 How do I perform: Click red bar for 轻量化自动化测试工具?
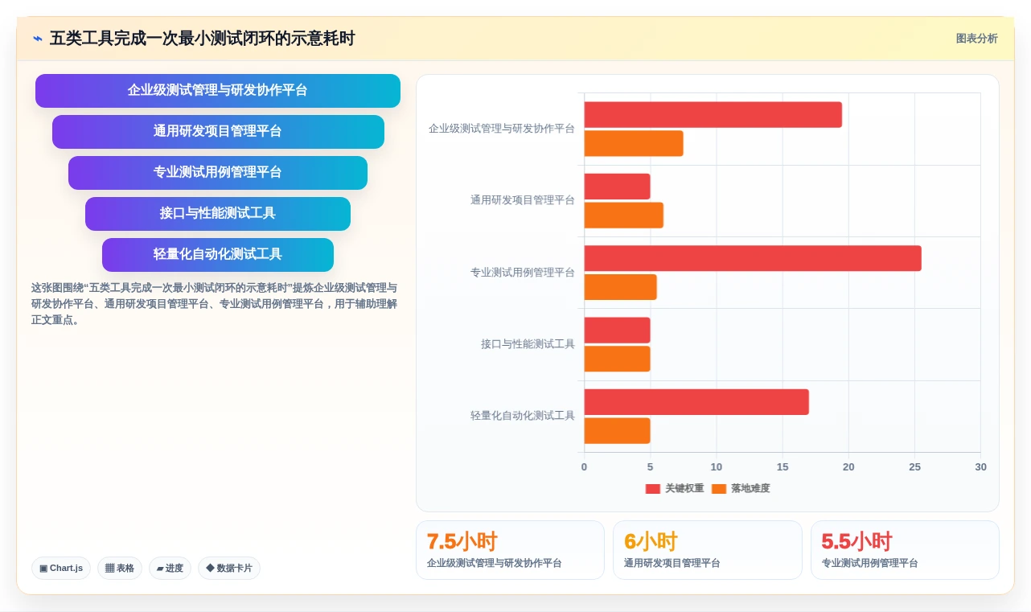(696, 402)
